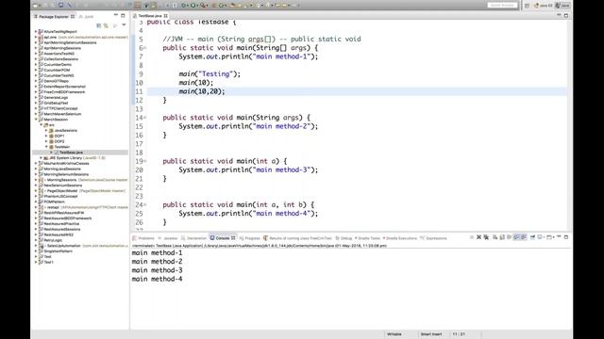Click Remove All Terminated Launches icon
Viewport: 604px width, 339px height.
click(x=486, y=237)
